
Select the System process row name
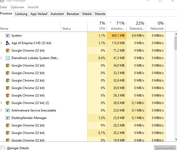(17, 36)
